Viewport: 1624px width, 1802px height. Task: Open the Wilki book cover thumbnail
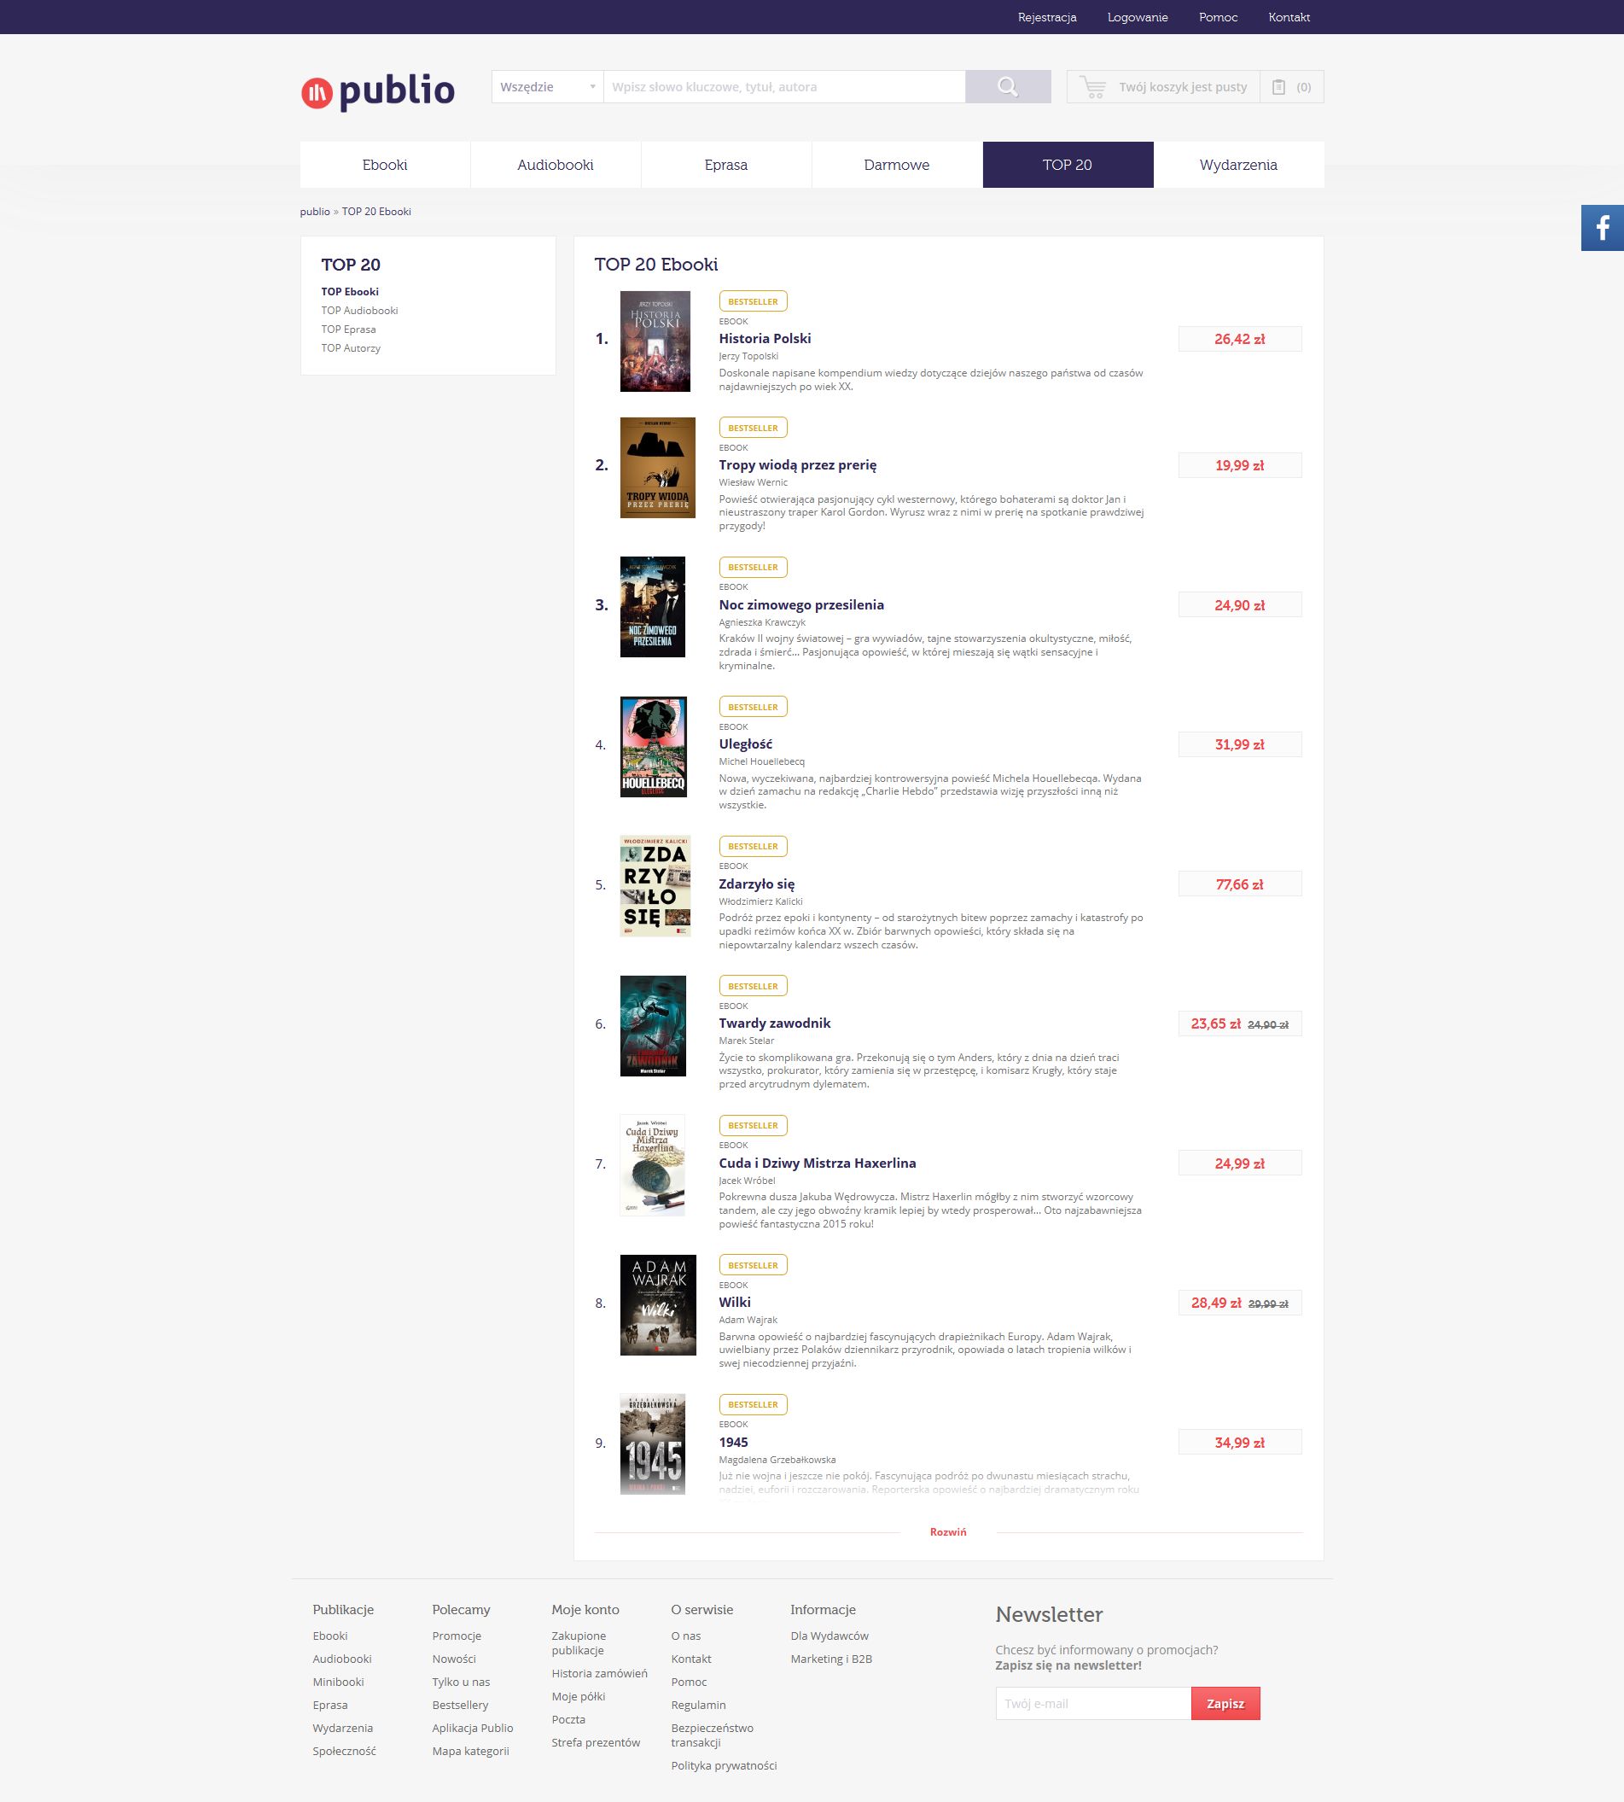(x=658, y=1304)
